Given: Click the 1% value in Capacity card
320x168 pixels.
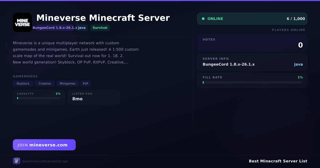Looking at the screenshot, I should click(x=58, y=94).
